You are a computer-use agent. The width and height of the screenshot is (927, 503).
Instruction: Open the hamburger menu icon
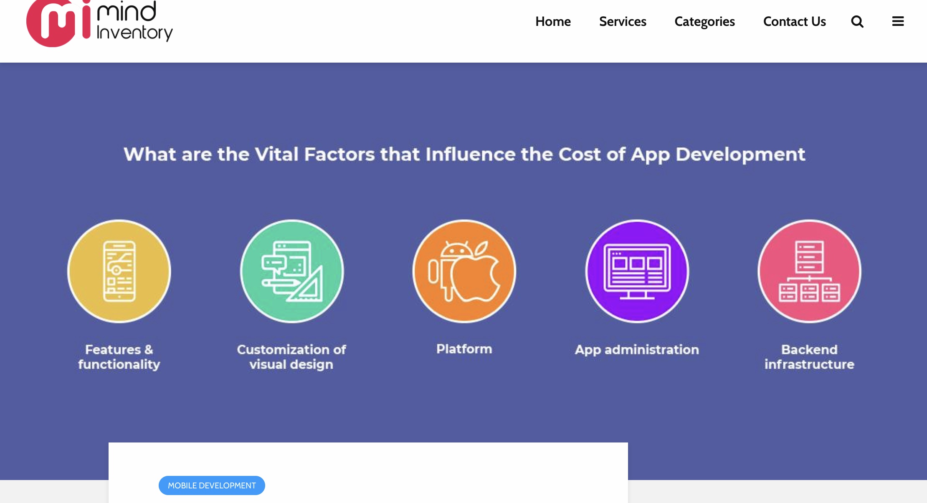(x=898, y=21)
